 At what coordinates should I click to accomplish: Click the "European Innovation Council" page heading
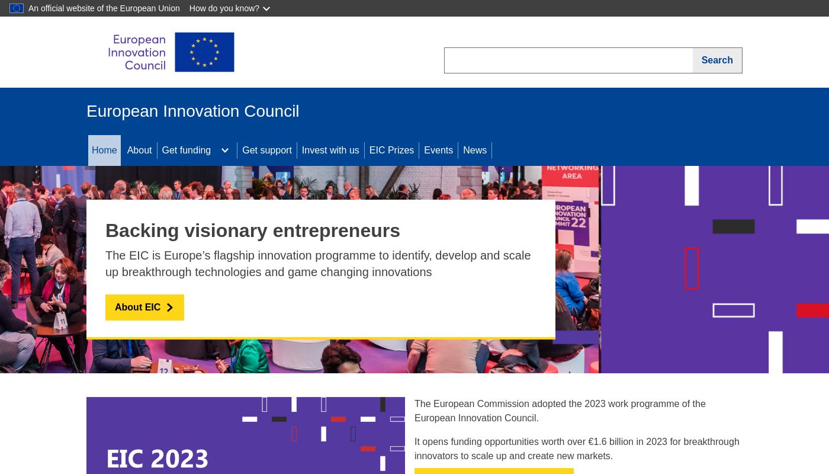tap(192, 111)
